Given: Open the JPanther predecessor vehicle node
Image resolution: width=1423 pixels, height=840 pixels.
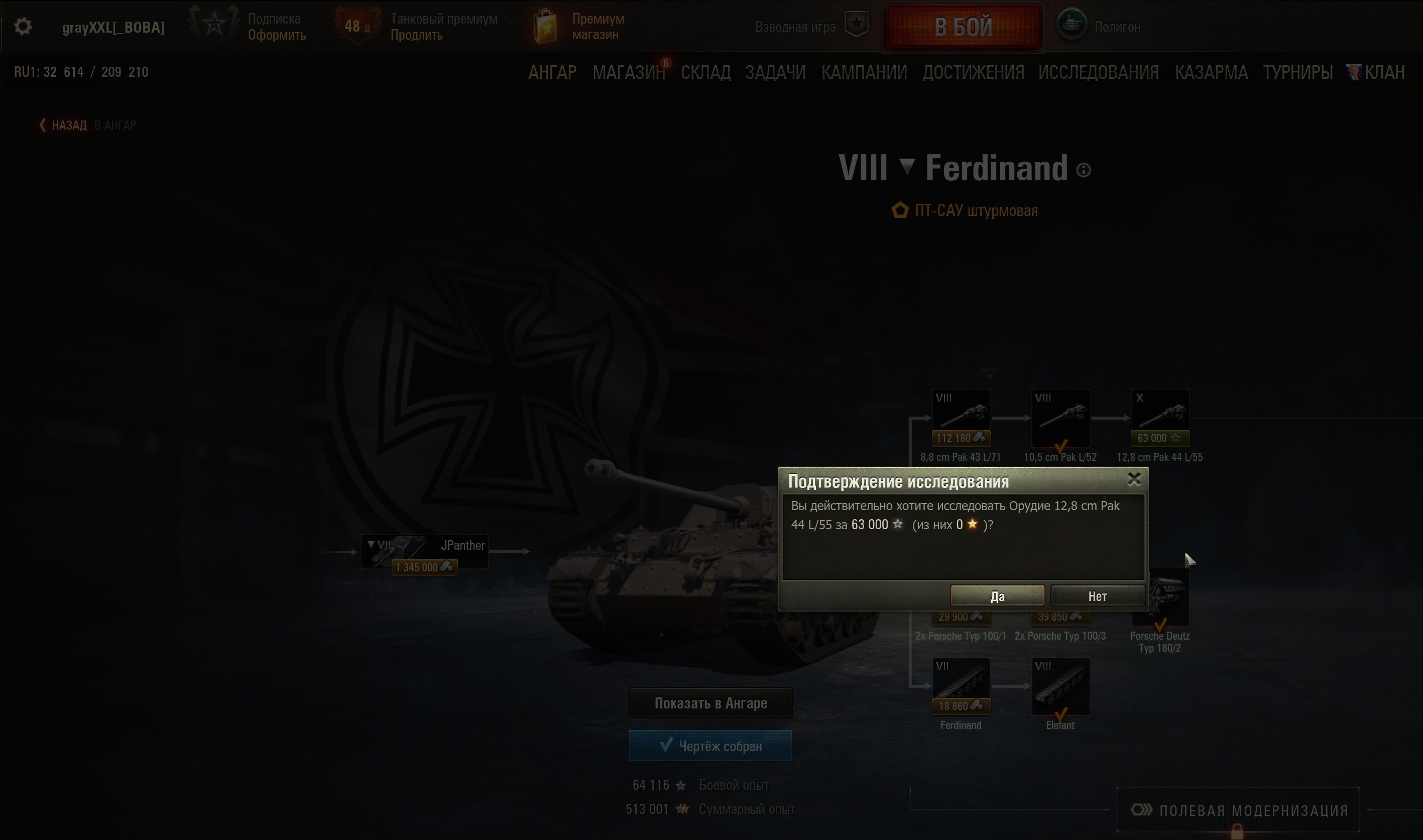Looking at the screenshot, I should 424,552.
